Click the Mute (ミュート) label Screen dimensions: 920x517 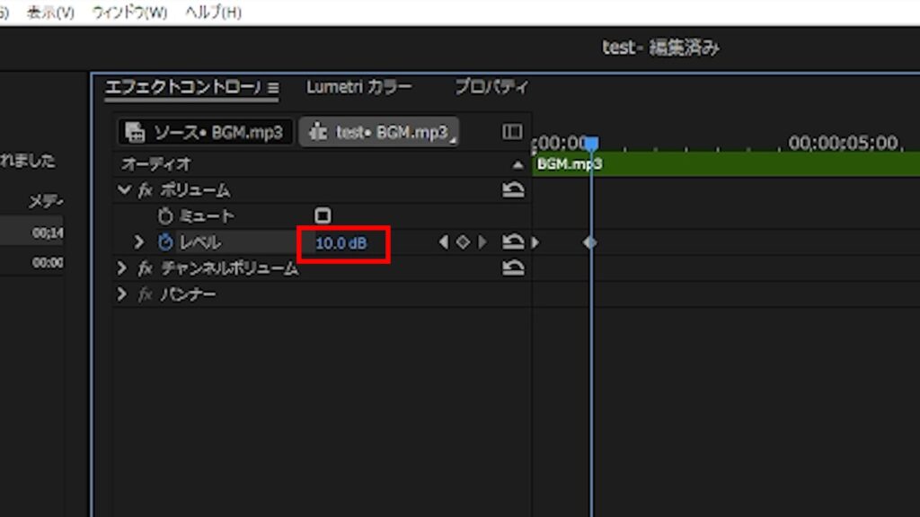[207, 216]
